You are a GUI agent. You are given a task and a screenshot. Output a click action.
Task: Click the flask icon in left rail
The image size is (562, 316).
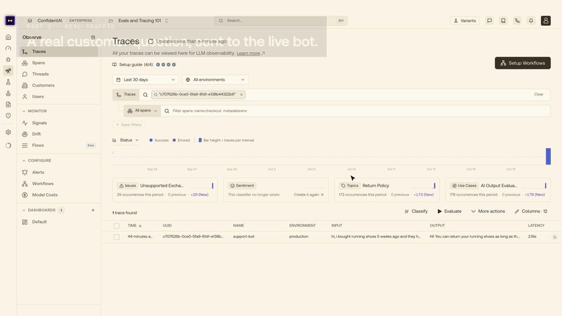tap(8, 82)
